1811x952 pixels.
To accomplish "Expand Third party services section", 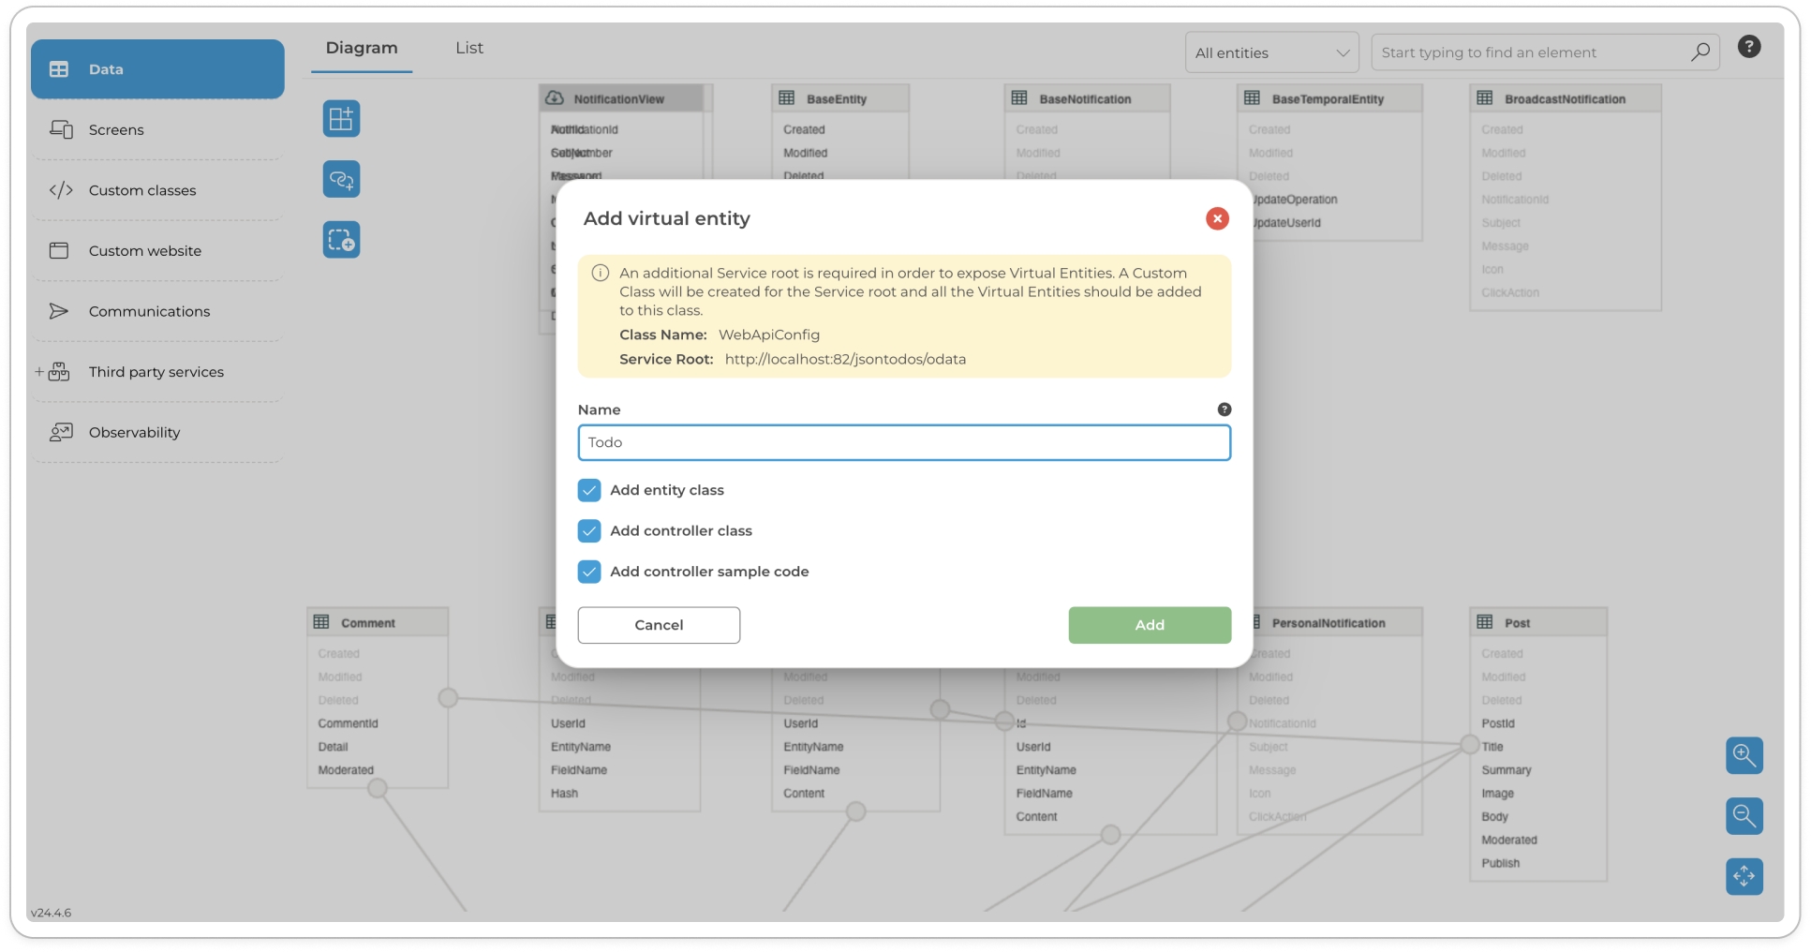I will point(39,372).
